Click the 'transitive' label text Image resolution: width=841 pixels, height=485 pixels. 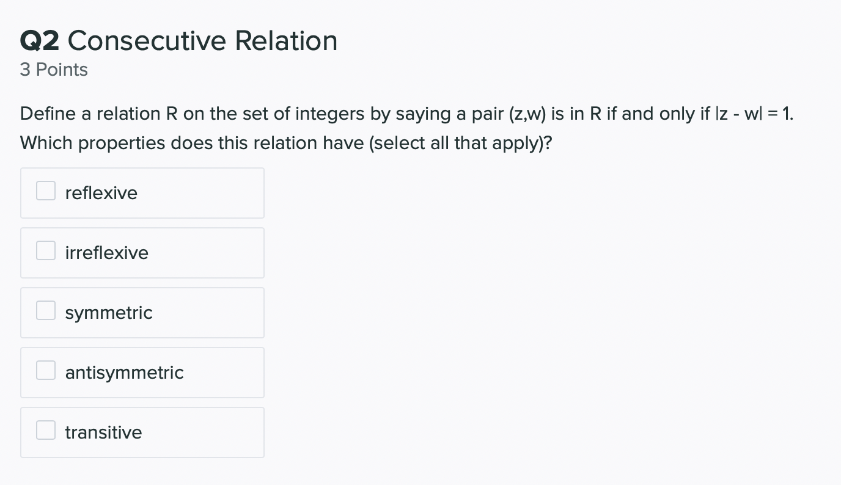point(103,432)
